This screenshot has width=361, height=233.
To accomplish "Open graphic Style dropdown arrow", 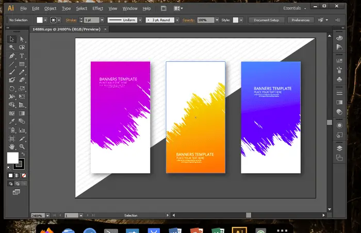I will [x=241, y=20].
